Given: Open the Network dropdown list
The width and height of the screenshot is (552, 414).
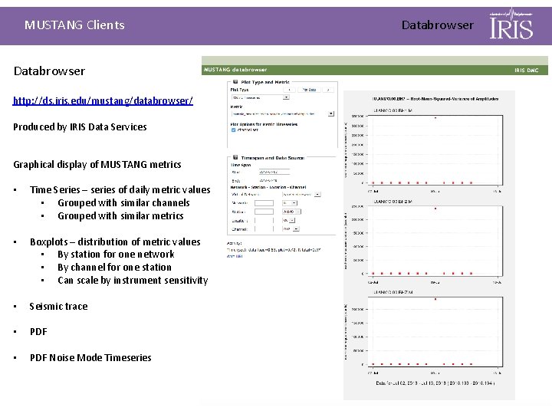Looking at the screenshot, I should (x=290, y=203).
